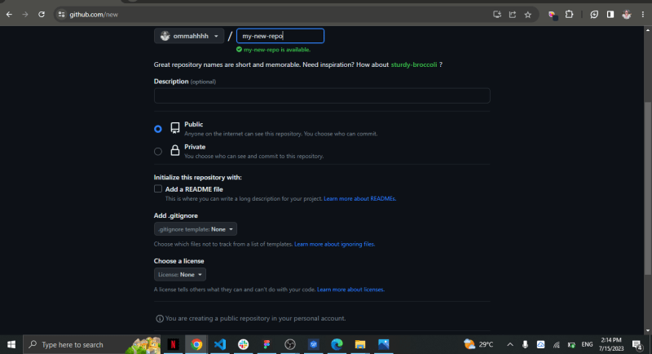Use suggested name sturdy-broccoli
This screenshot has width=652, height=354.
(x=414, y=64)
